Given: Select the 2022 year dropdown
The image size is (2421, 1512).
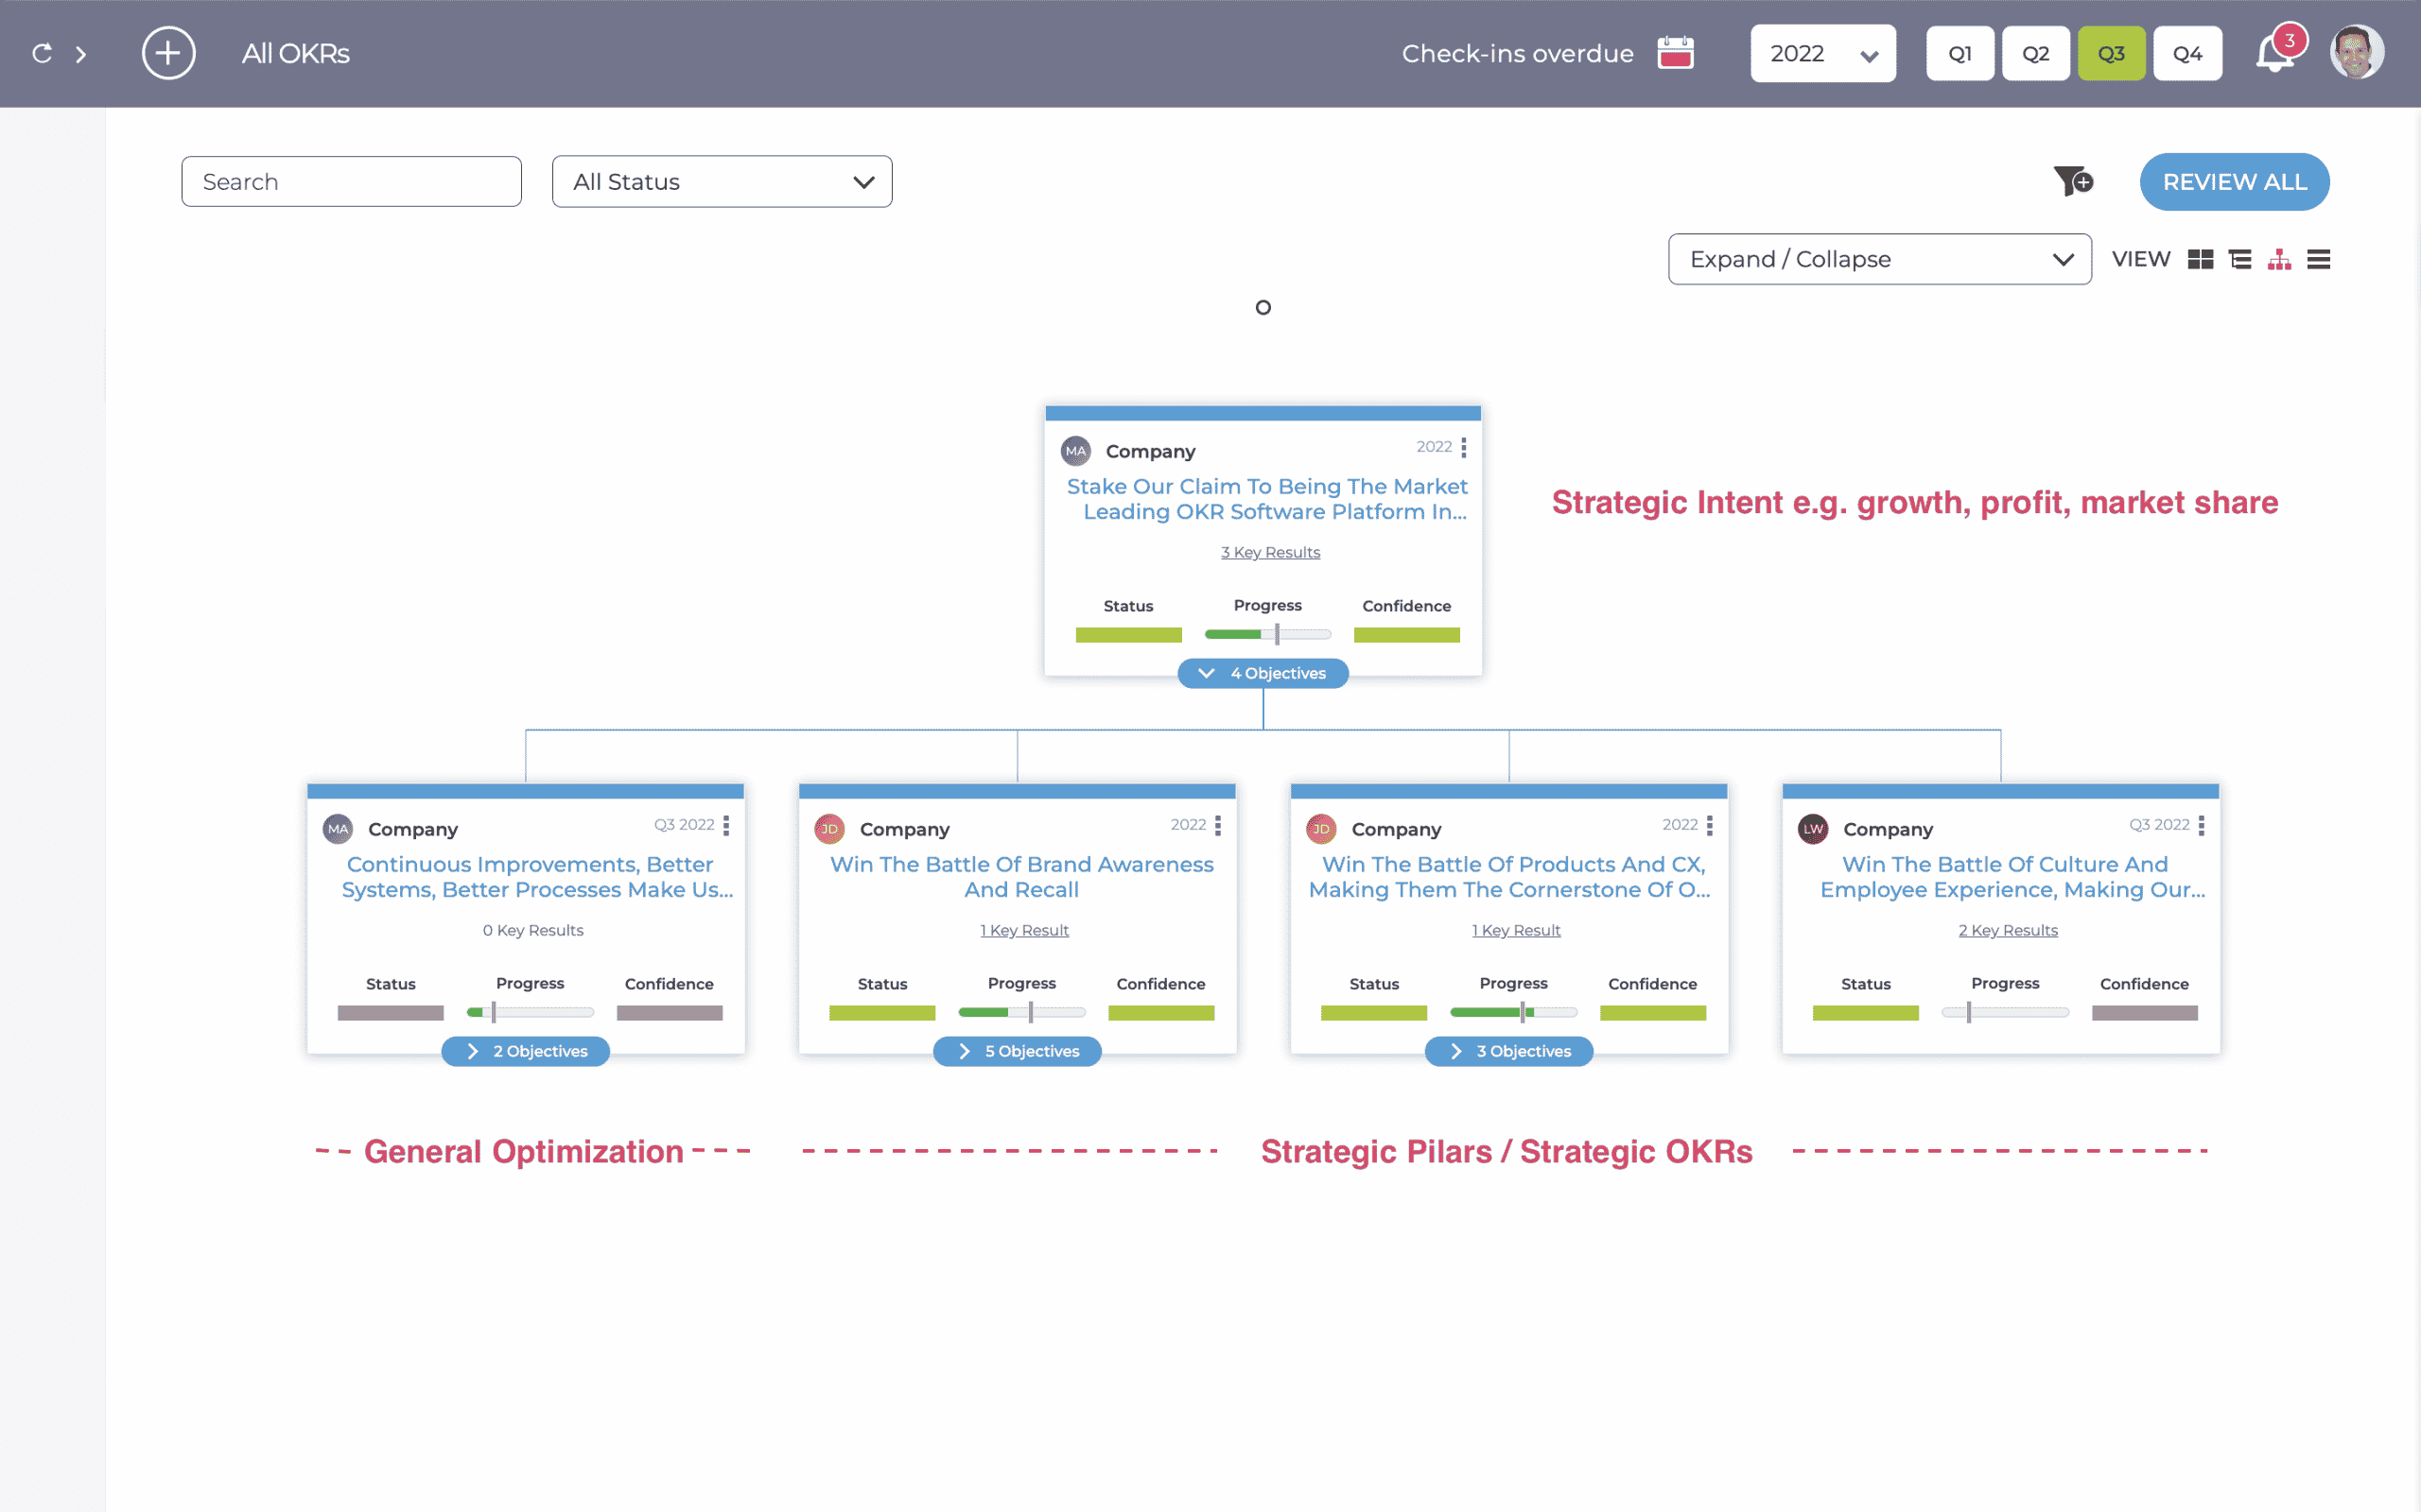Looking at the screenshot, I should tap(1821, 54).
